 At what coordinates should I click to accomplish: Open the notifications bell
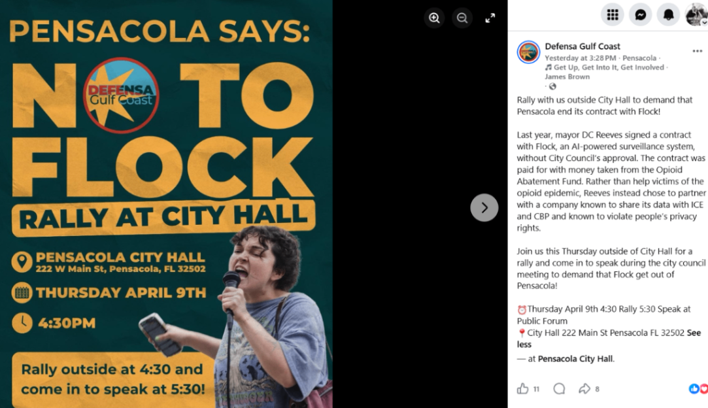(x=669, y=14)
